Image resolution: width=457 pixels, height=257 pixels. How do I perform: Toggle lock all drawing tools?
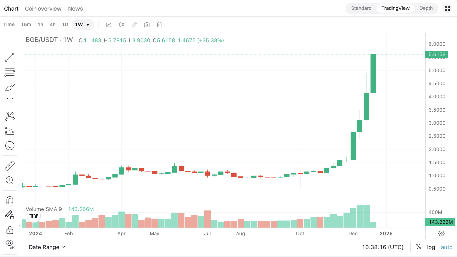[x=10, y=230]
